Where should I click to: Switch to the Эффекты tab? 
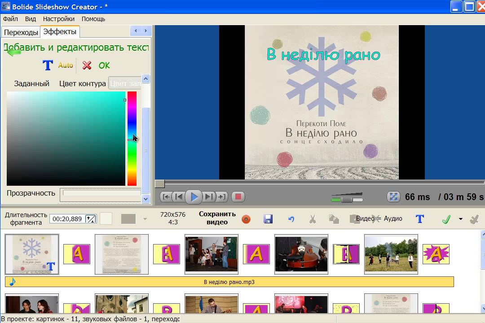(x=60, y=31)
